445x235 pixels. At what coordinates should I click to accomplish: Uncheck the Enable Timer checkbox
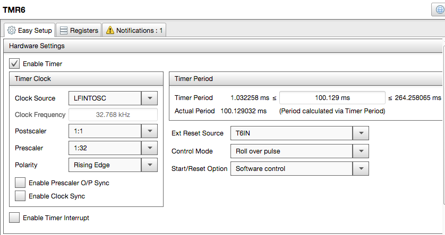click(x=15, y=64)
